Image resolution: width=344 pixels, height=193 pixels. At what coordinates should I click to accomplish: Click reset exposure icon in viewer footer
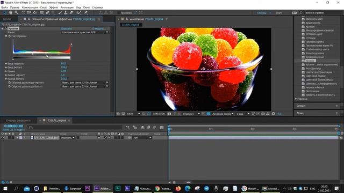tap(274, 114)
